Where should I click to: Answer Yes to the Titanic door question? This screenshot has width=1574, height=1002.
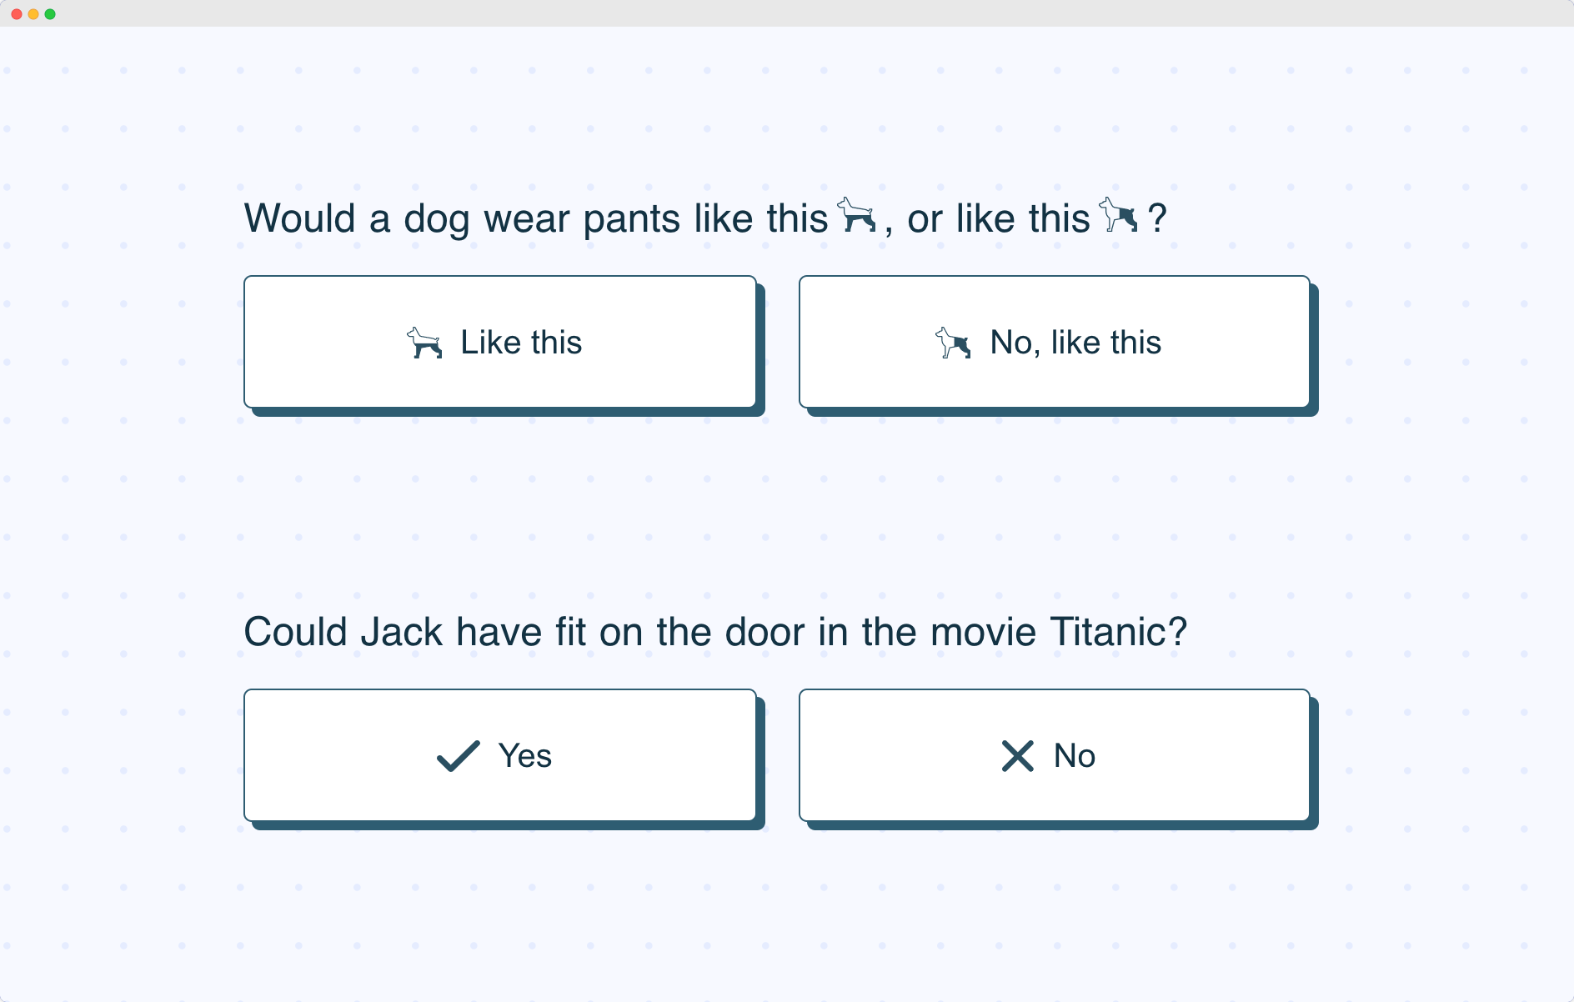click(x=500, y=755)
